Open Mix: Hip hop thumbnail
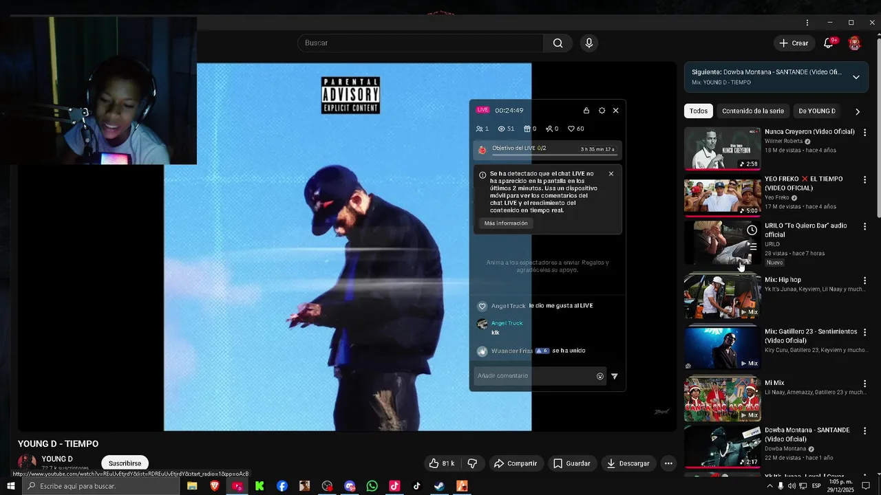The height and width of the screenshot is (495, 881). 722,296
